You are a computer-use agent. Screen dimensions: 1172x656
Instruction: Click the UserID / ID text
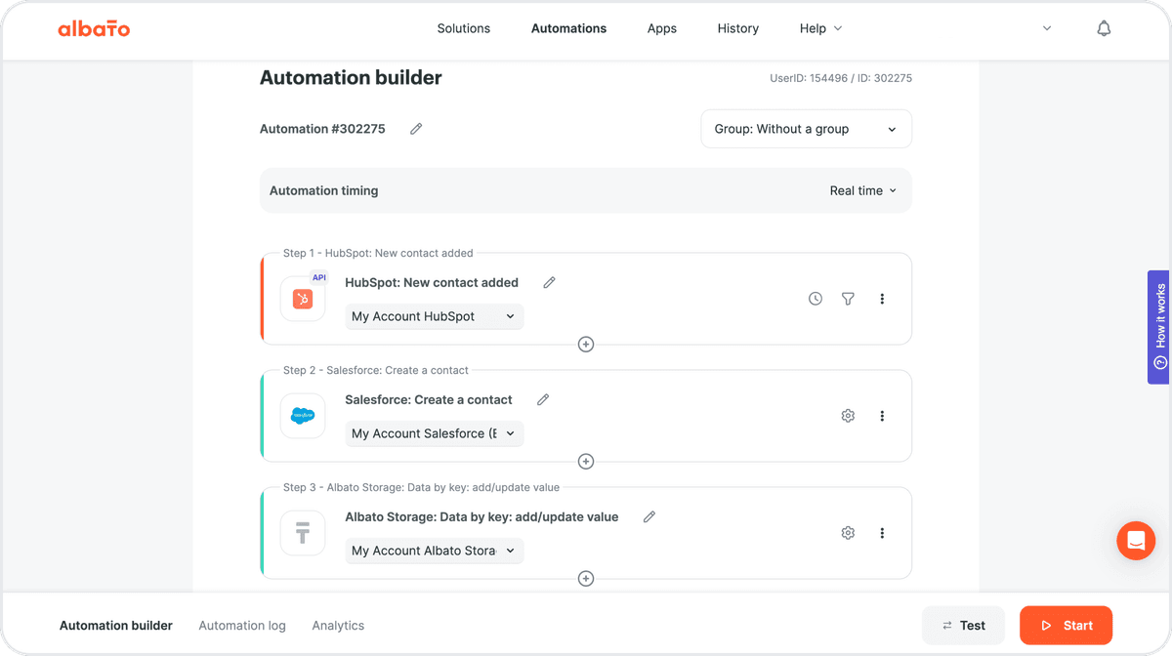click(x=841, y=78)
